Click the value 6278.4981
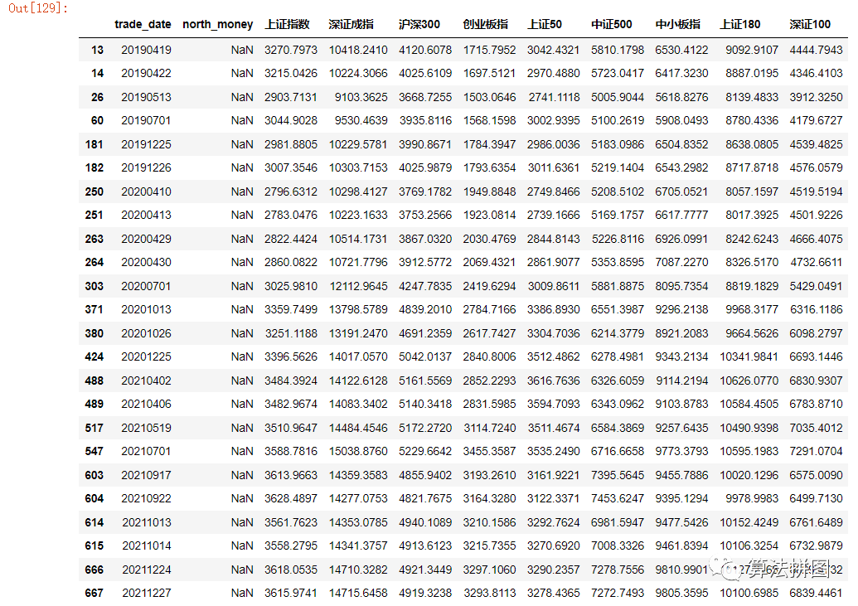 point(618,357)
